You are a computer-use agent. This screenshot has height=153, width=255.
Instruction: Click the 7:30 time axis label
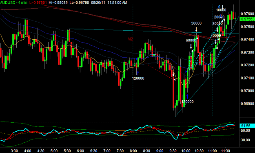120,151
